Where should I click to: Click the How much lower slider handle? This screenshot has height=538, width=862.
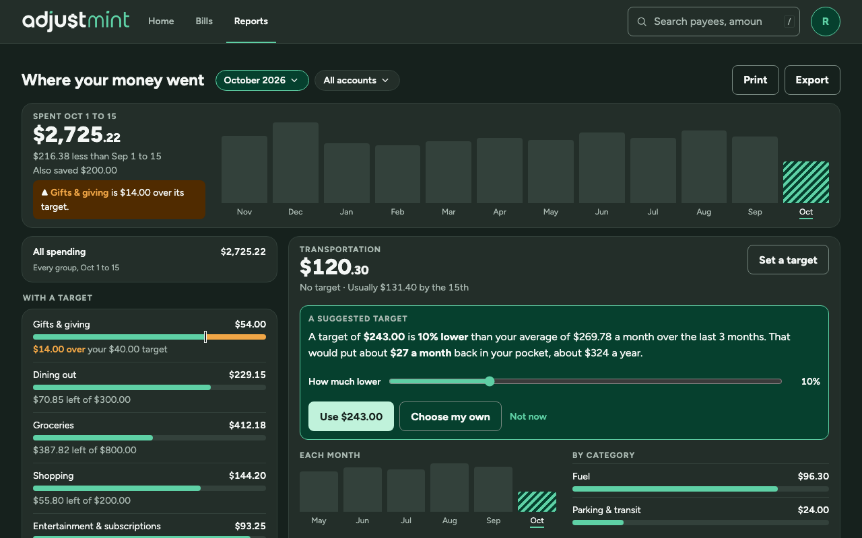pyautogui.click(x=490, y=381)
